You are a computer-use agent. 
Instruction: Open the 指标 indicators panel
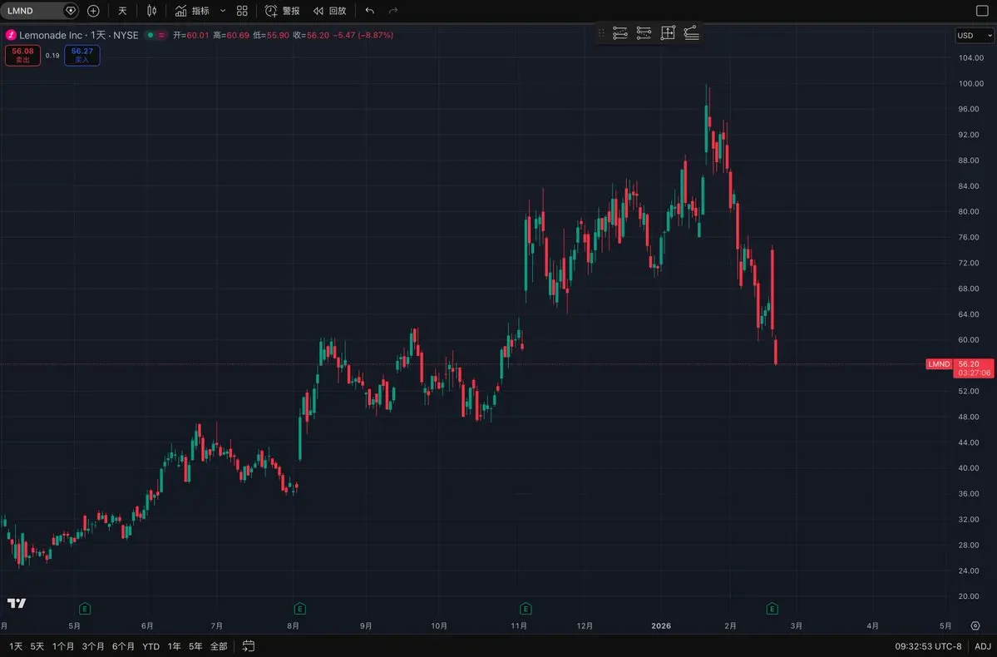pos(192,11)
